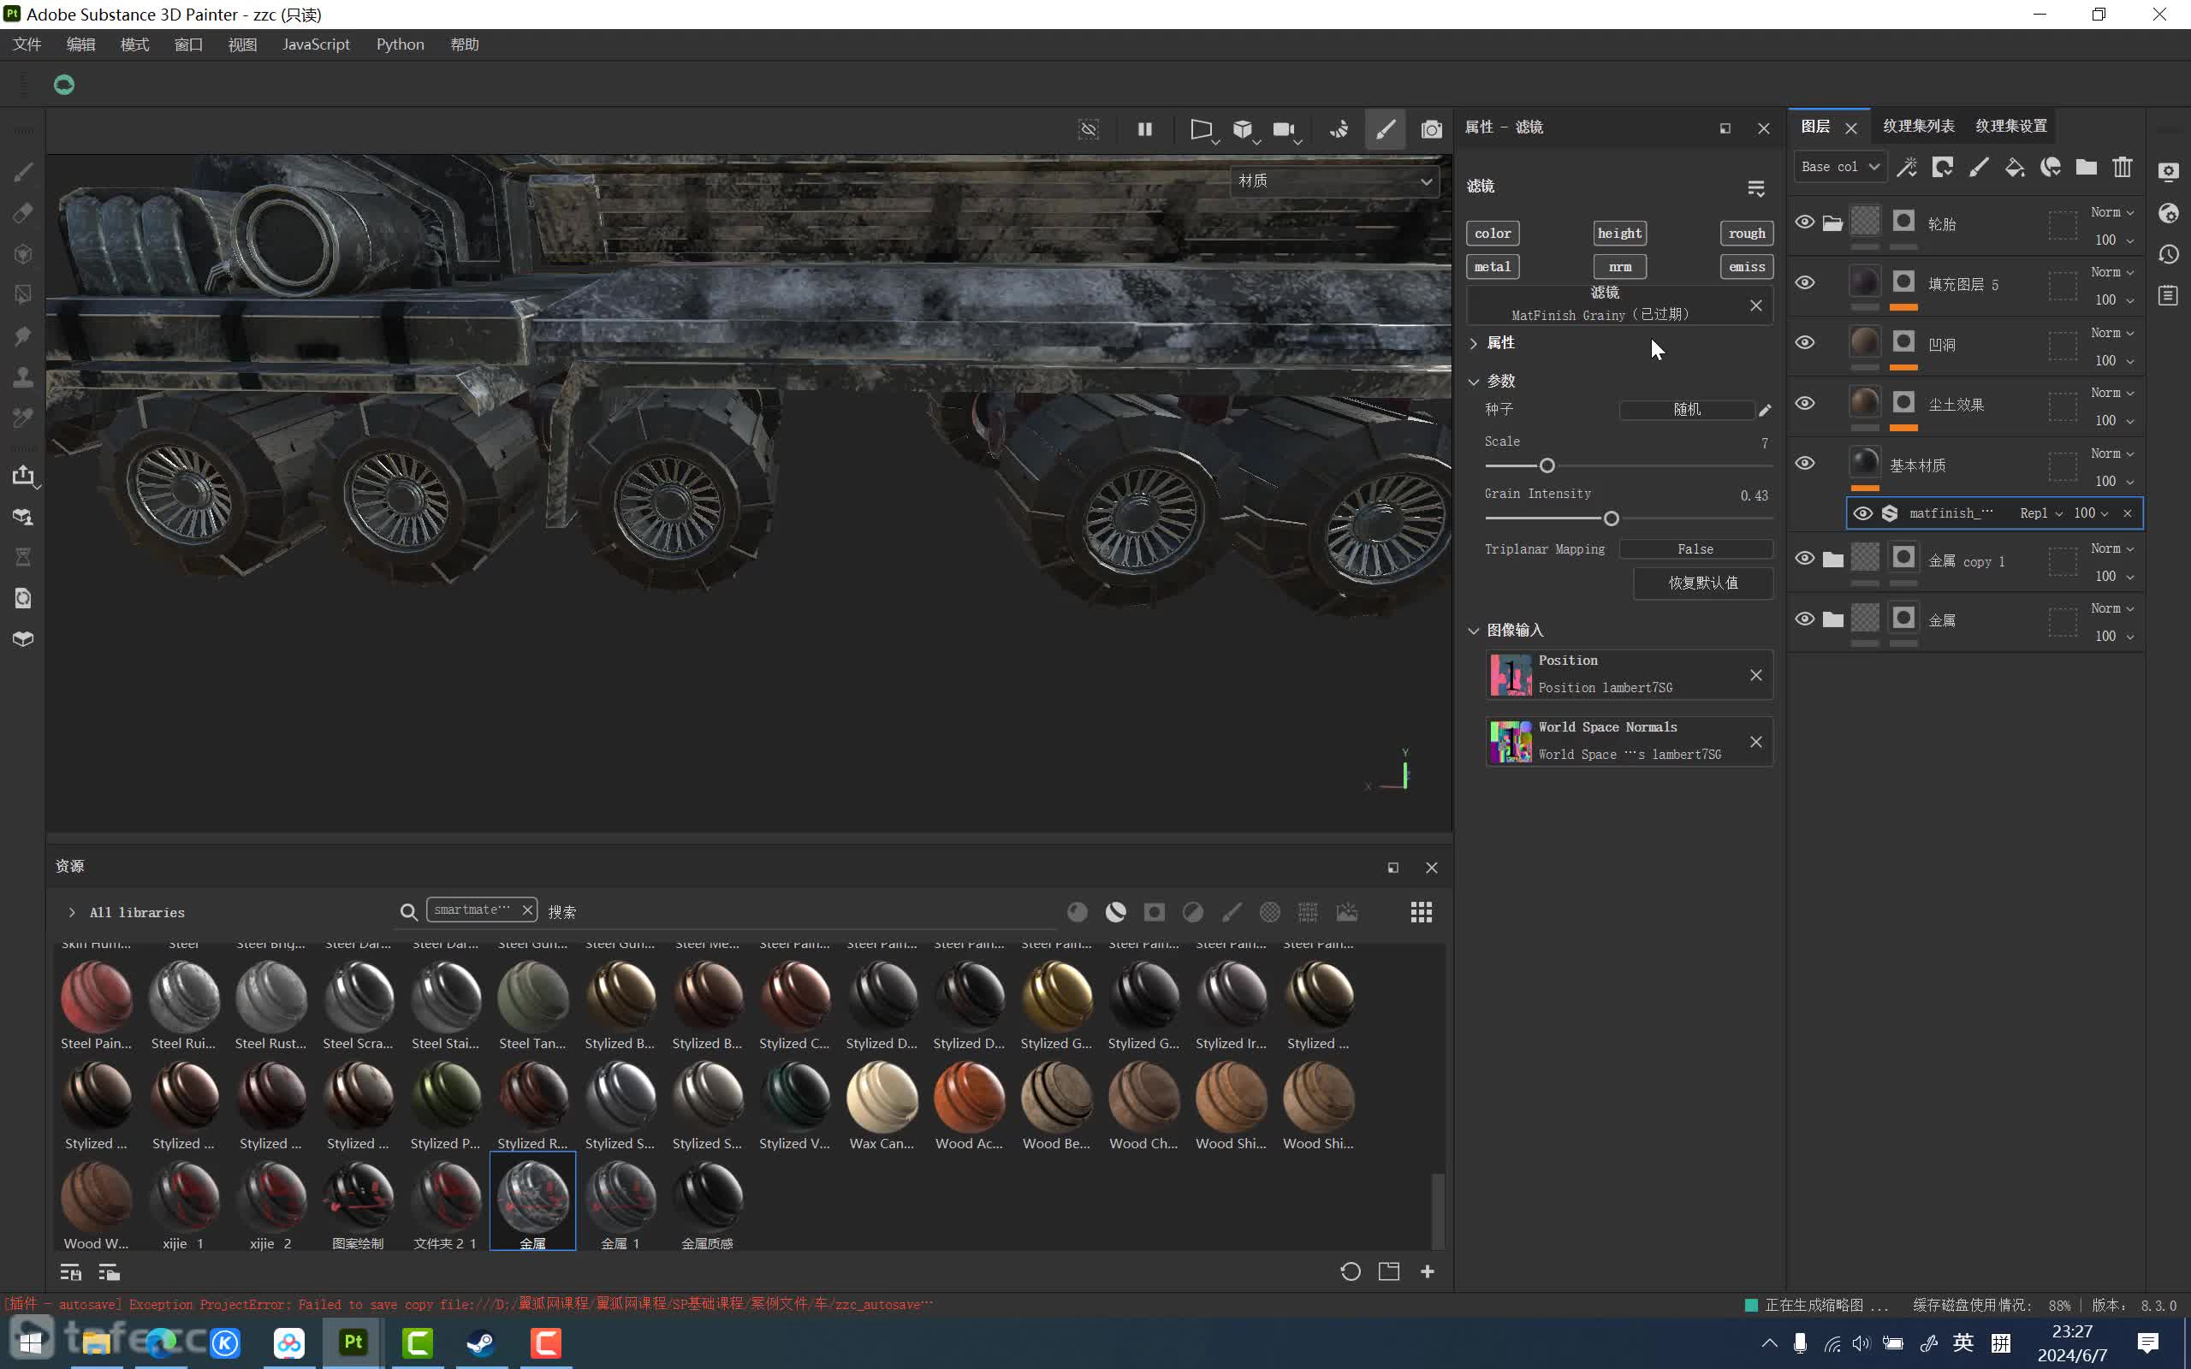Hide the 金属 copy 1 folder
This screenshot has height=1369, width=2191.
pos(1804,558)
